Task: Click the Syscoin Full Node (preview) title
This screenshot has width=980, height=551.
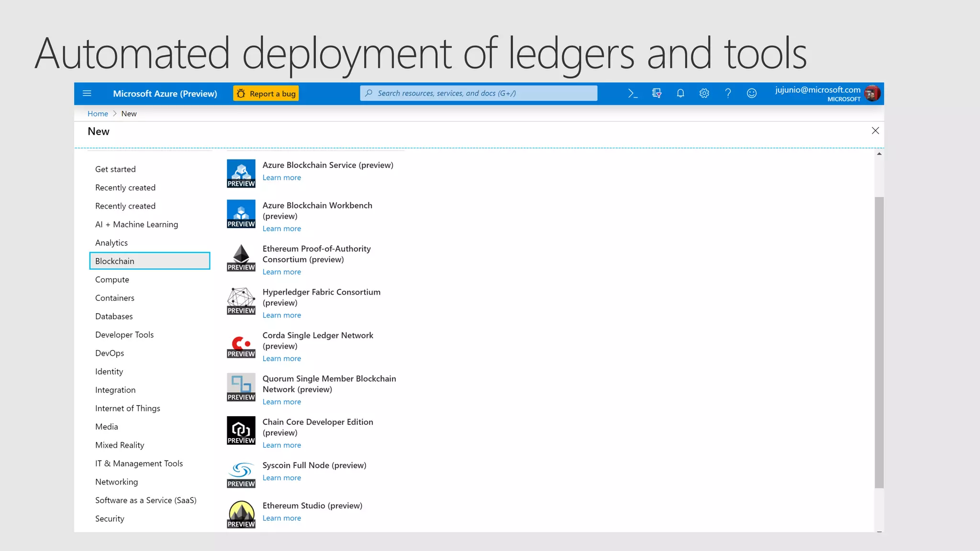Action: point(314,465)
